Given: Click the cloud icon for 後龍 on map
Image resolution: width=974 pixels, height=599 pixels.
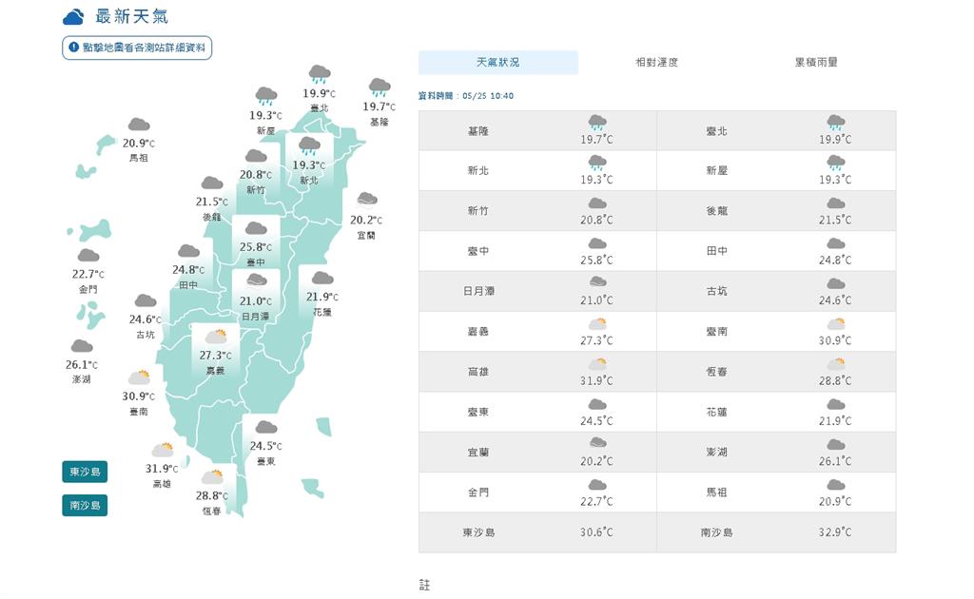Looking at the screenshot, I should click(212, 184).
